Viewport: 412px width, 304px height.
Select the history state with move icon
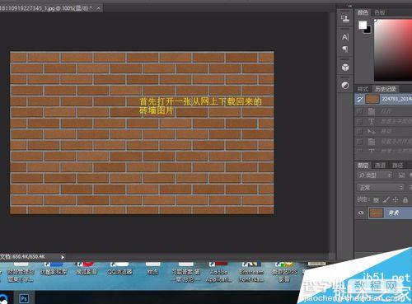click(372, 132)
